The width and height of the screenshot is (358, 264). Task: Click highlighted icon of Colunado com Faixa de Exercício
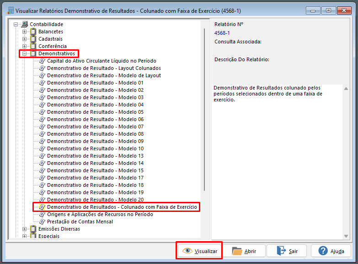[x=42, y=207]
